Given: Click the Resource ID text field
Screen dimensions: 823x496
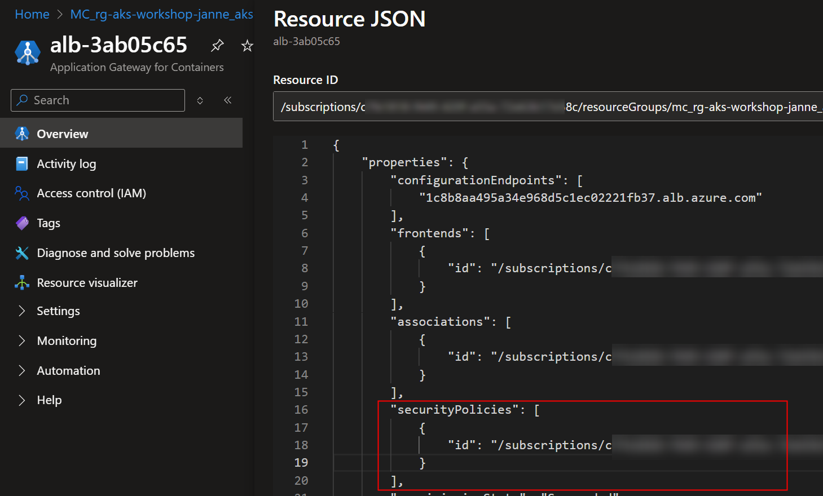Looking at the screenshot, I should pyautogui.click(x=548, y=107).
